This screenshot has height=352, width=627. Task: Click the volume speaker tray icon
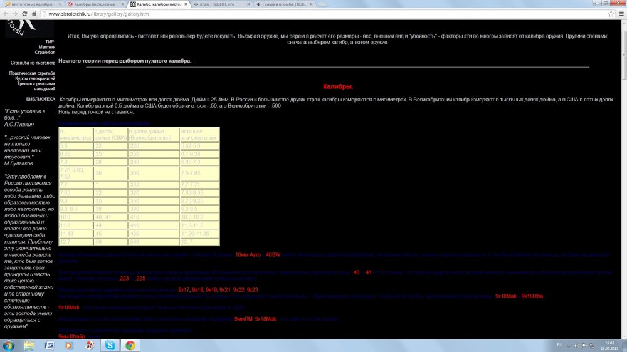(x=576, y=346)
